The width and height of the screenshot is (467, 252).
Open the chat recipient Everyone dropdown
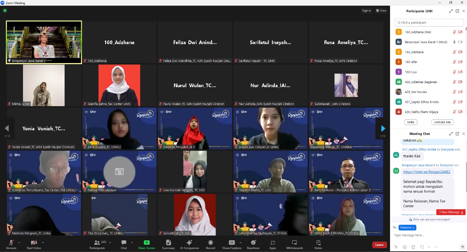click(407, 228)
